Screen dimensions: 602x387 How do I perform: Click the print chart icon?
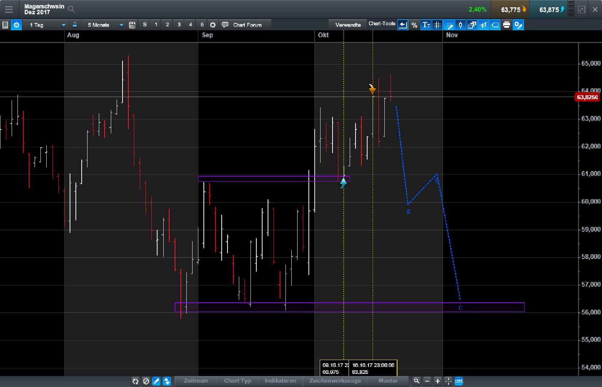[x=506, y=25]
